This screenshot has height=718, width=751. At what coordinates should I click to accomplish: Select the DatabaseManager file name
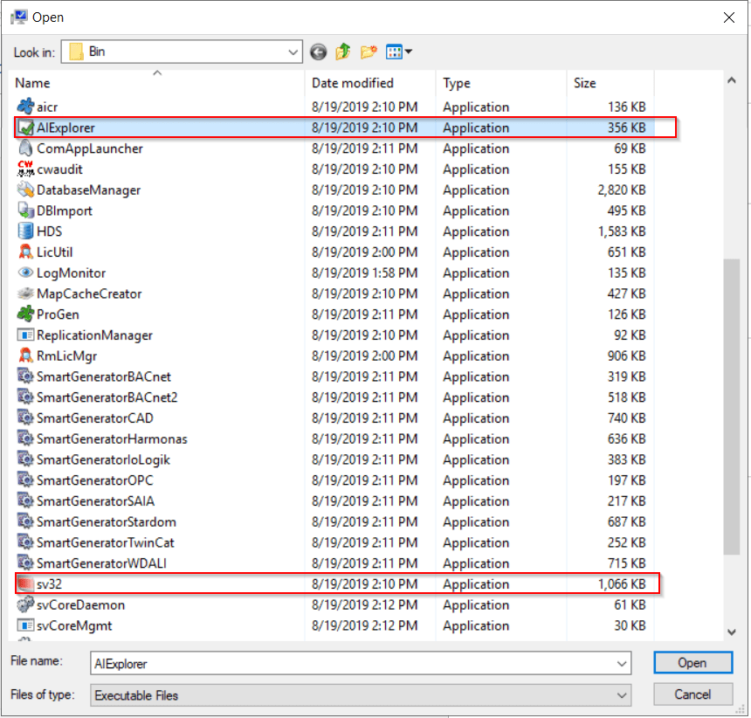pos(88,190)
